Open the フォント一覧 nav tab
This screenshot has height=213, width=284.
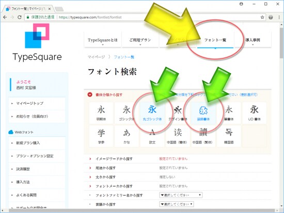tap(215, 40)
